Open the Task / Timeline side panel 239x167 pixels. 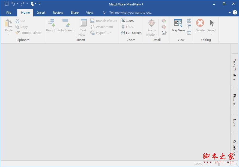(x=235, y=70)
